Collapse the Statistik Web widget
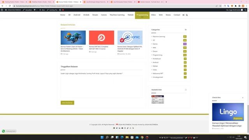Screen dimensions: 249x140 [186, 90]
